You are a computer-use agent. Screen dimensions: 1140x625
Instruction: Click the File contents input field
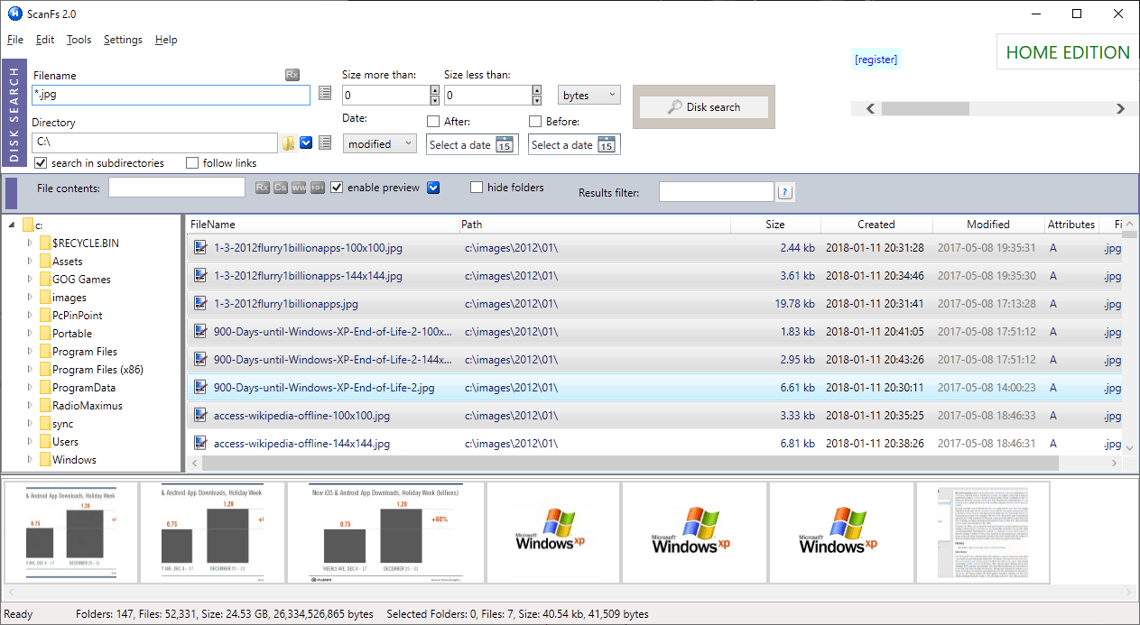177,188
